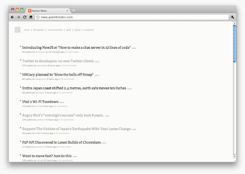Upvote the Twitter to developers story
The height and width of the screenshot is (174, 245).
click(x=20, y=60)
